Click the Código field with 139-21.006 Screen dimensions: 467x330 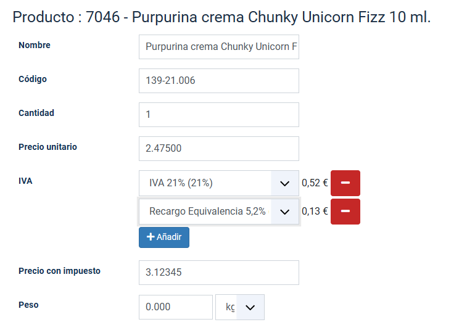coord(219,81)
